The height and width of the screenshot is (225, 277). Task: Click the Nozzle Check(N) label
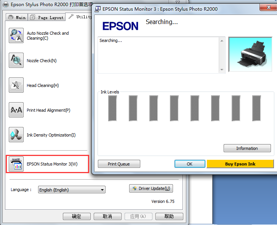click(x=42, y=61)
